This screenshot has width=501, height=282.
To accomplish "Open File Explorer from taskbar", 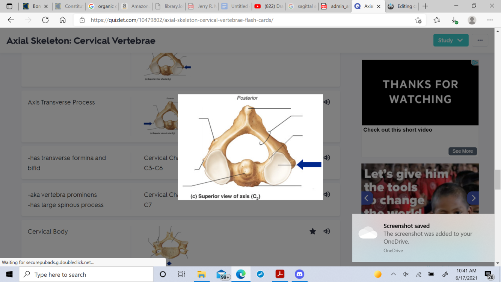I will [x=202, y=274].
